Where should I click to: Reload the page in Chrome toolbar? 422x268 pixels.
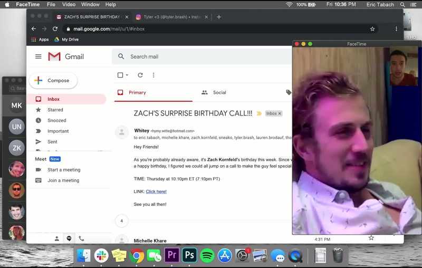[55, 29]
